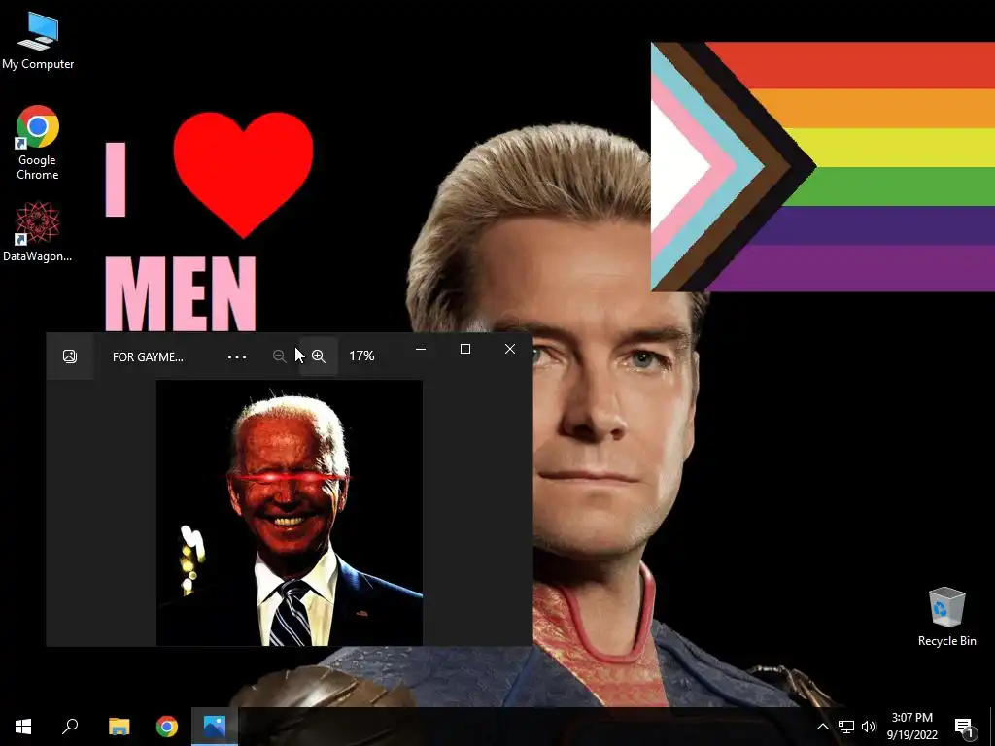Select the Photos app taskbar button
The image size is (995, 746).
(215, 727)
